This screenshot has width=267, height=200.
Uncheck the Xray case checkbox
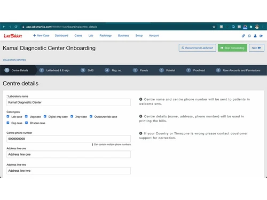coord(72,116)
